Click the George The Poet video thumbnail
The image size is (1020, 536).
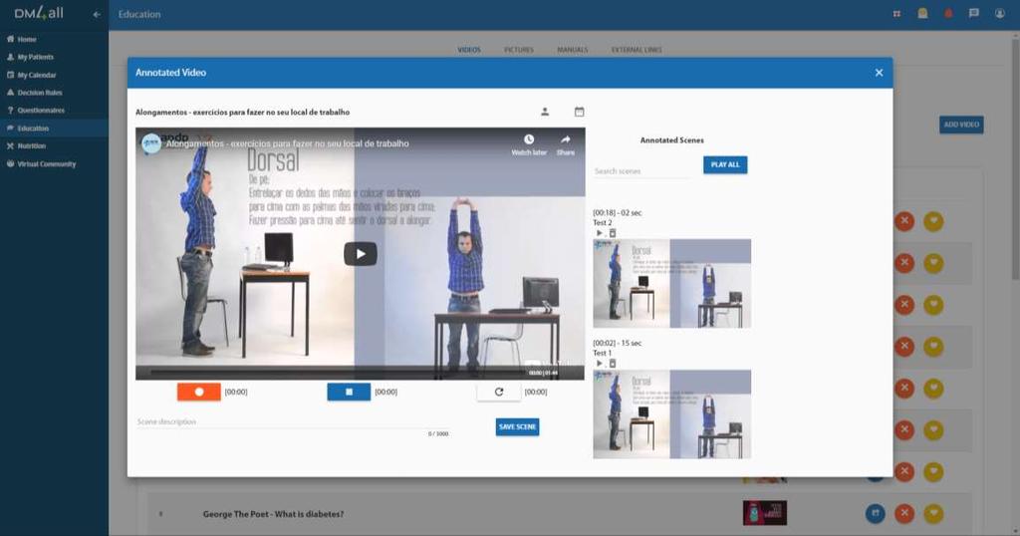pyautogui.click(x=765, y=513)
